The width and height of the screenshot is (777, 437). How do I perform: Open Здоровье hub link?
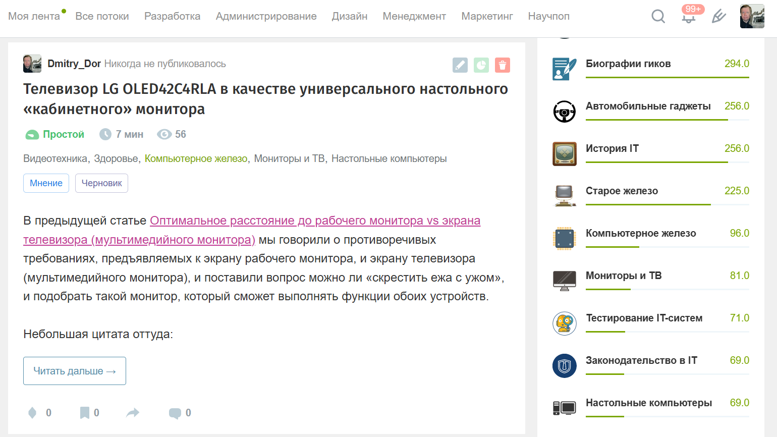[116, 158]
